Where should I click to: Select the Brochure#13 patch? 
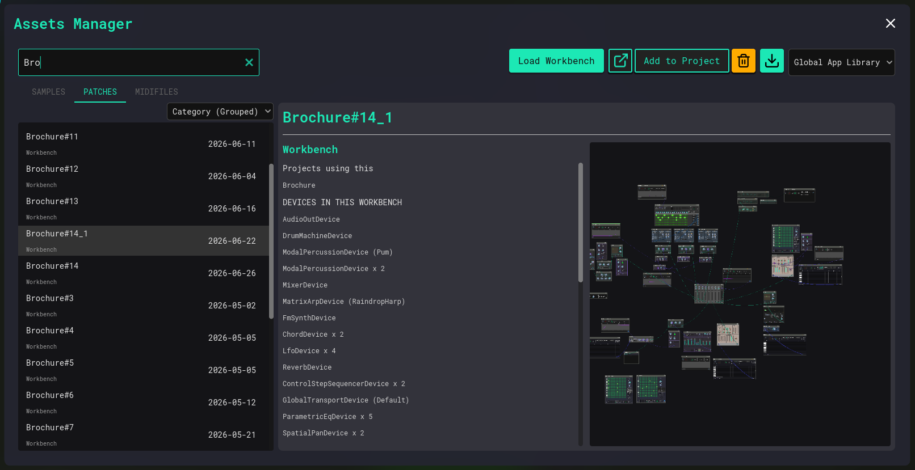pyautogui.click(x=144, y=209)
